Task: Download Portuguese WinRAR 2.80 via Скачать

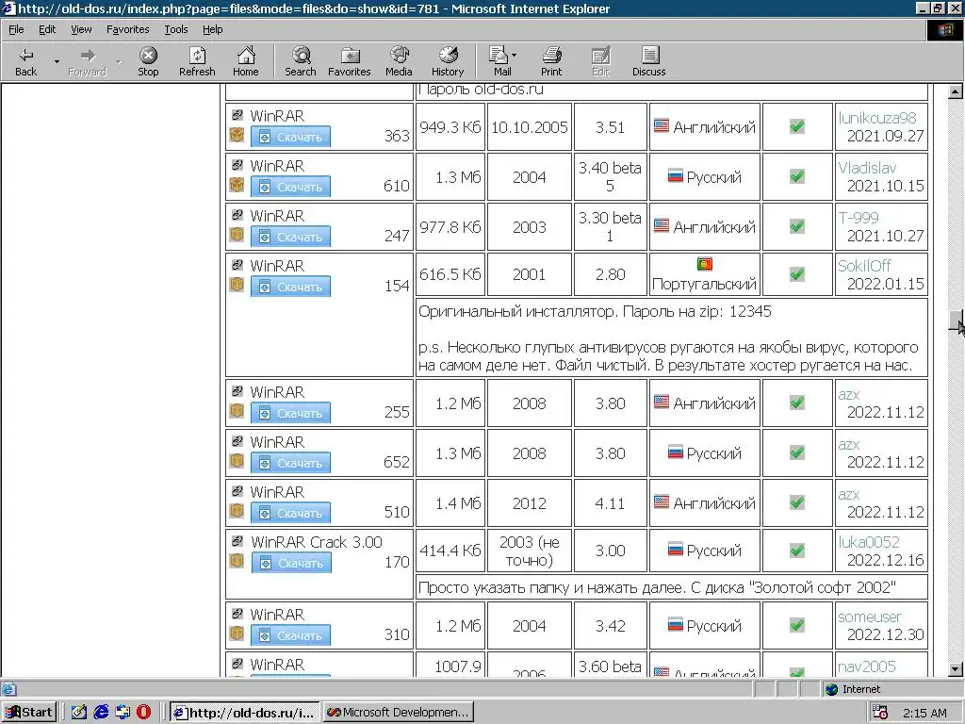Action: click(x=290, y=287)
